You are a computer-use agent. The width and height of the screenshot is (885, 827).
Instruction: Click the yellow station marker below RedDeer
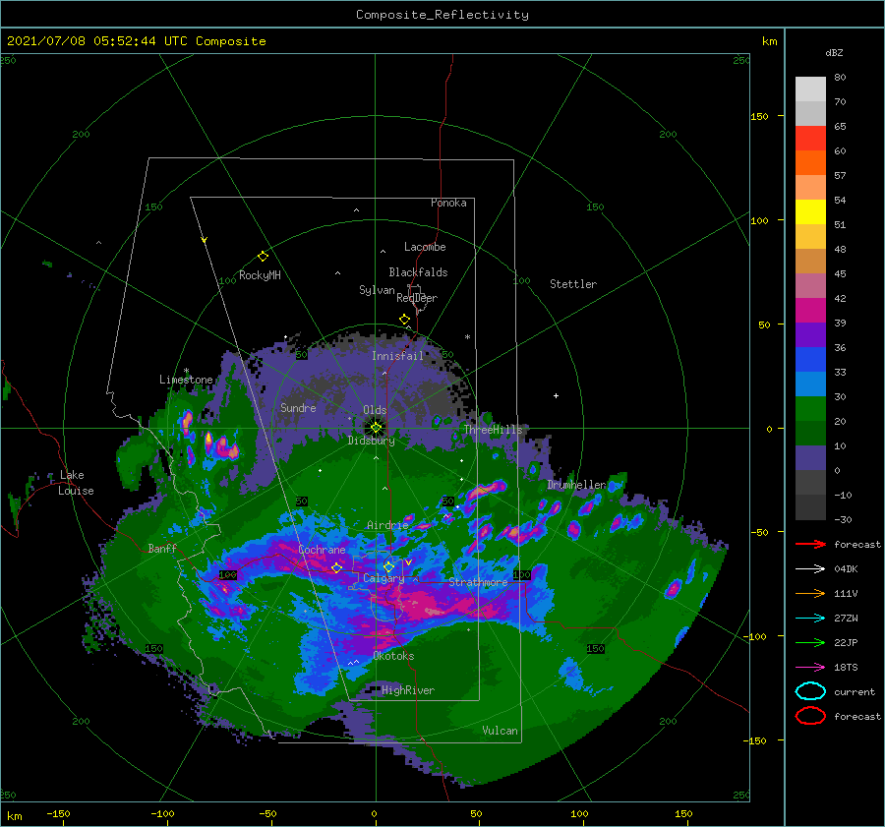click(x=404, y=320)
